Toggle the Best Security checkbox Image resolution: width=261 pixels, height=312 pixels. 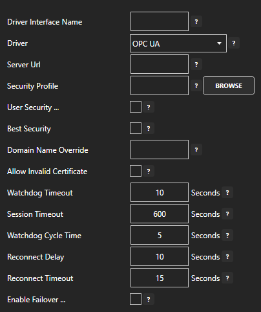(x=136, y=128)
